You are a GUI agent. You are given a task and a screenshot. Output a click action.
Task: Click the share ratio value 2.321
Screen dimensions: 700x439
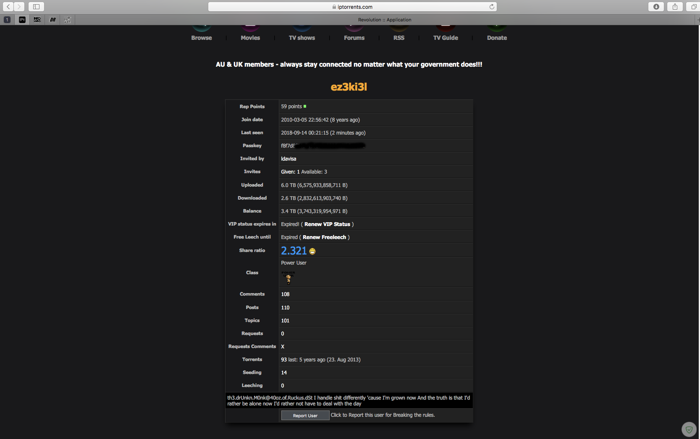tap(294, 251)
